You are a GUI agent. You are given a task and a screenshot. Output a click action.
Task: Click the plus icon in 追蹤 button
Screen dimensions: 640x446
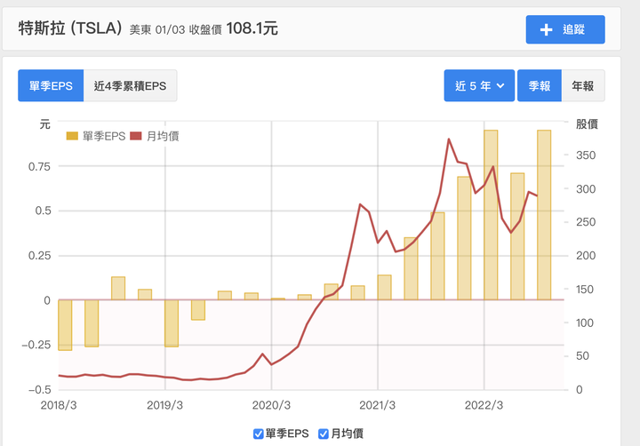[546, 30]
